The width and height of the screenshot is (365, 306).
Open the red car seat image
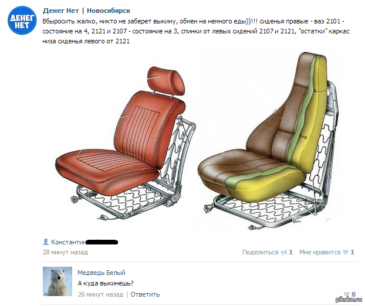click(126, 143)
